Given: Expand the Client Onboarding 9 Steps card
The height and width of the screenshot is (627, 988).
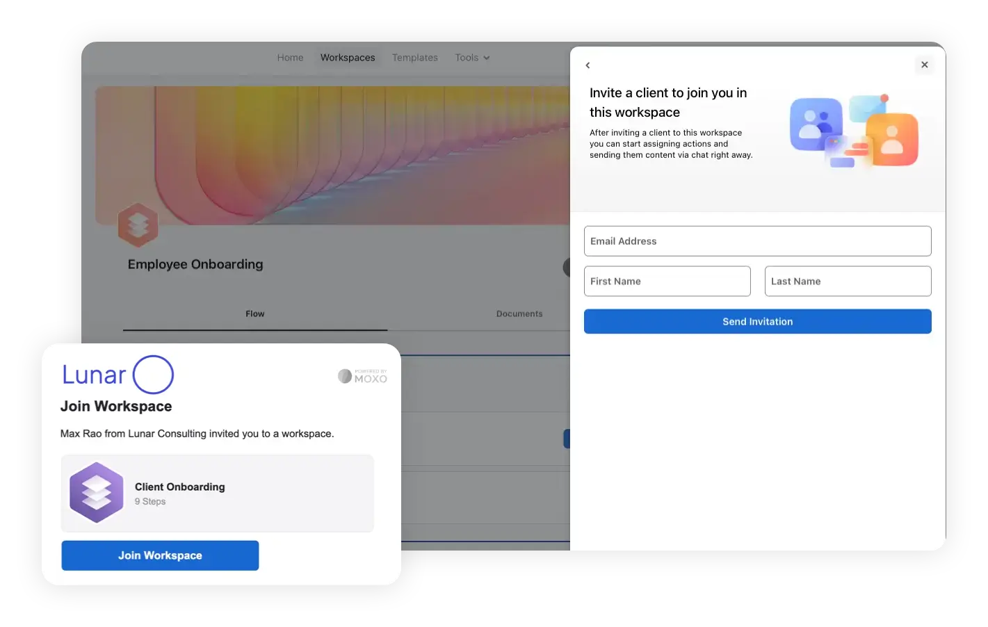Looking at the screenshot, I should tap(217, 493).
